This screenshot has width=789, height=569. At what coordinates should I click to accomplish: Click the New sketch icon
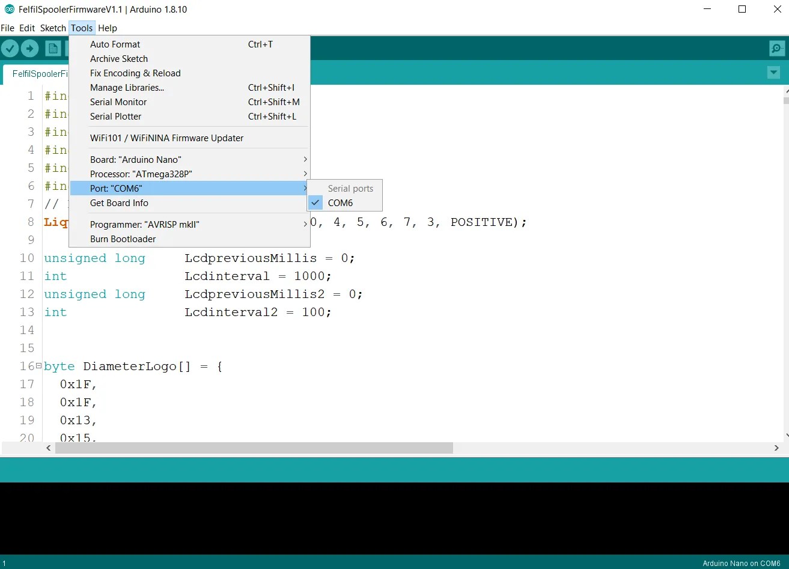(x=53, y=49)
